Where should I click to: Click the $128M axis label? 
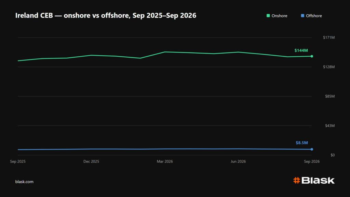point(329,67)
